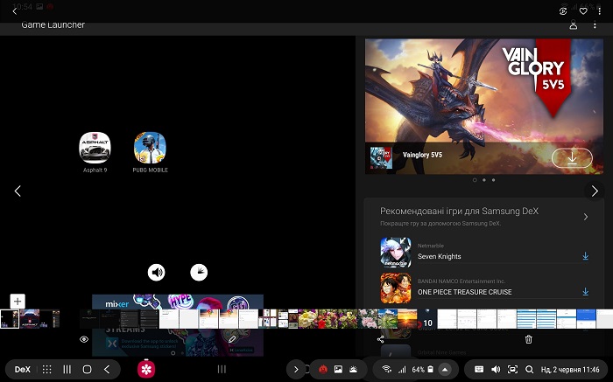The width and height of the screenshot is (613, 382).
Task: Expand the recommended Samsung DeX games list
Action: (x=586, y=217)
